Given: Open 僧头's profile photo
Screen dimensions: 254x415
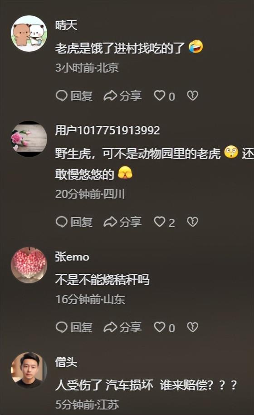Looking at the screenshot, I should coord(29,370).
